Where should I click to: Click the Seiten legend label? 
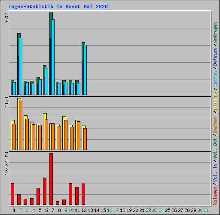tap(215, 79)
